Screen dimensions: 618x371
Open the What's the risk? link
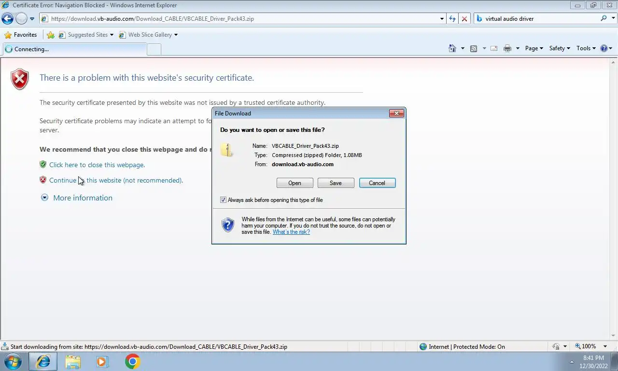[x=291, y=232]
